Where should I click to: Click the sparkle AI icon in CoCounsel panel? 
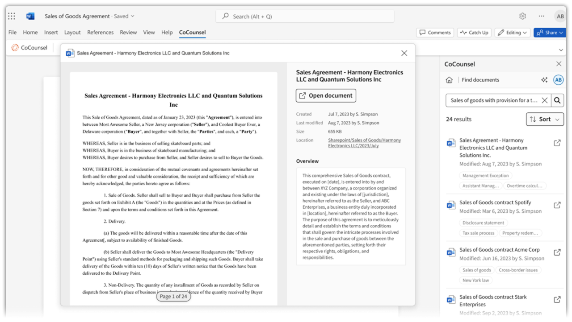click(544, 80)
